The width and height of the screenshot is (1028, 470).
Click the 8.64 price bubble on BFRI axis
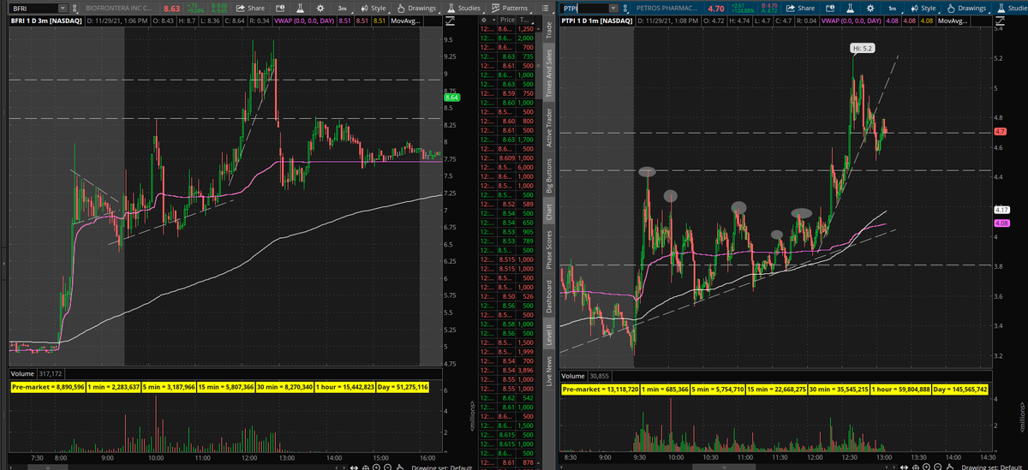[451, 98]
